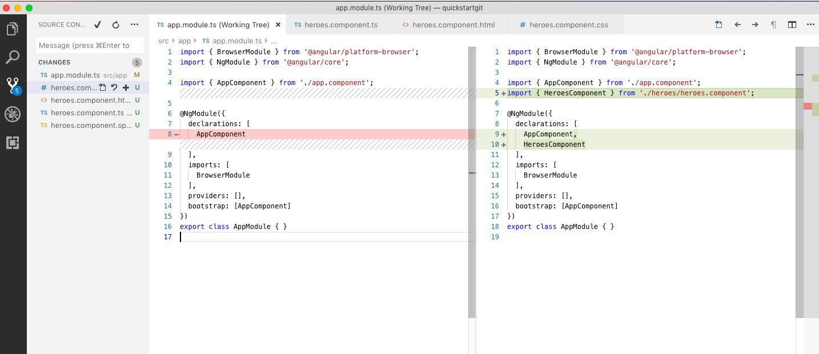Viewport: 819px width, 354px height.
Task: Click U status on heroes.component.ts row
Action: pyautogui.click(x=137, y=112)
